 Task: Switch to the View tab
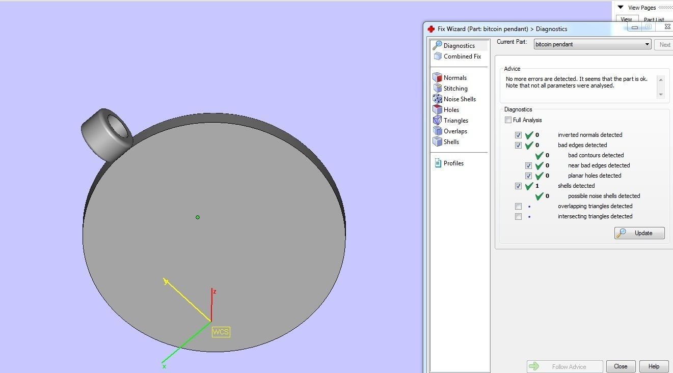[627, 20]
